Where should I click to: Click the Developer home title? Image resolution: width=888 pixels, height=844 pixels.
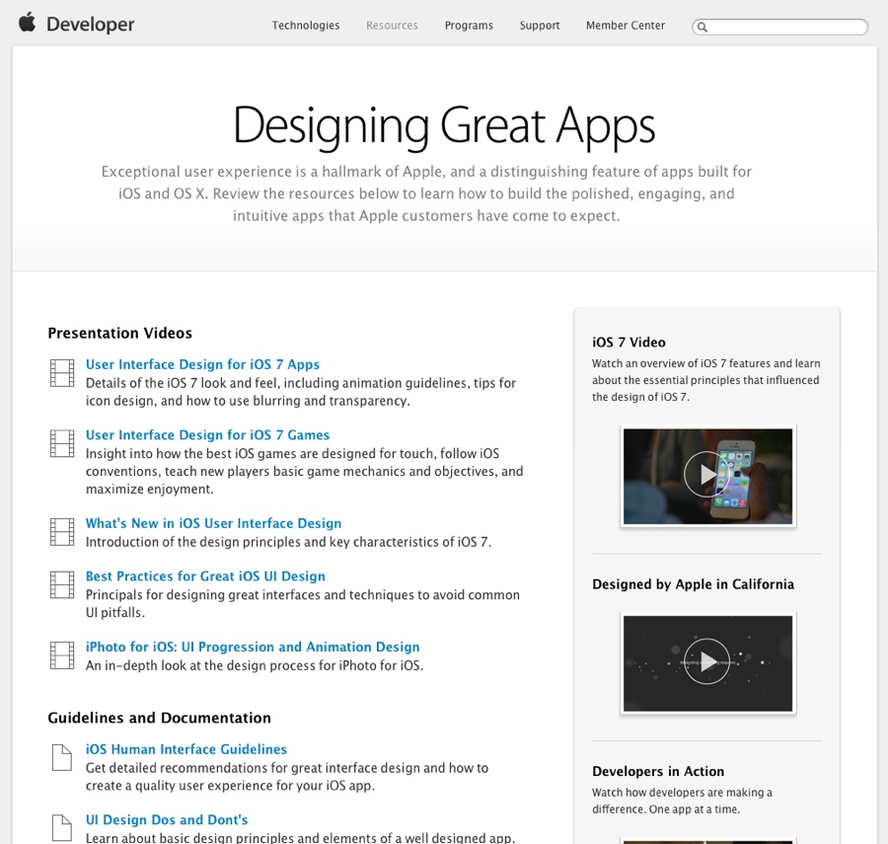coord(90,25)
